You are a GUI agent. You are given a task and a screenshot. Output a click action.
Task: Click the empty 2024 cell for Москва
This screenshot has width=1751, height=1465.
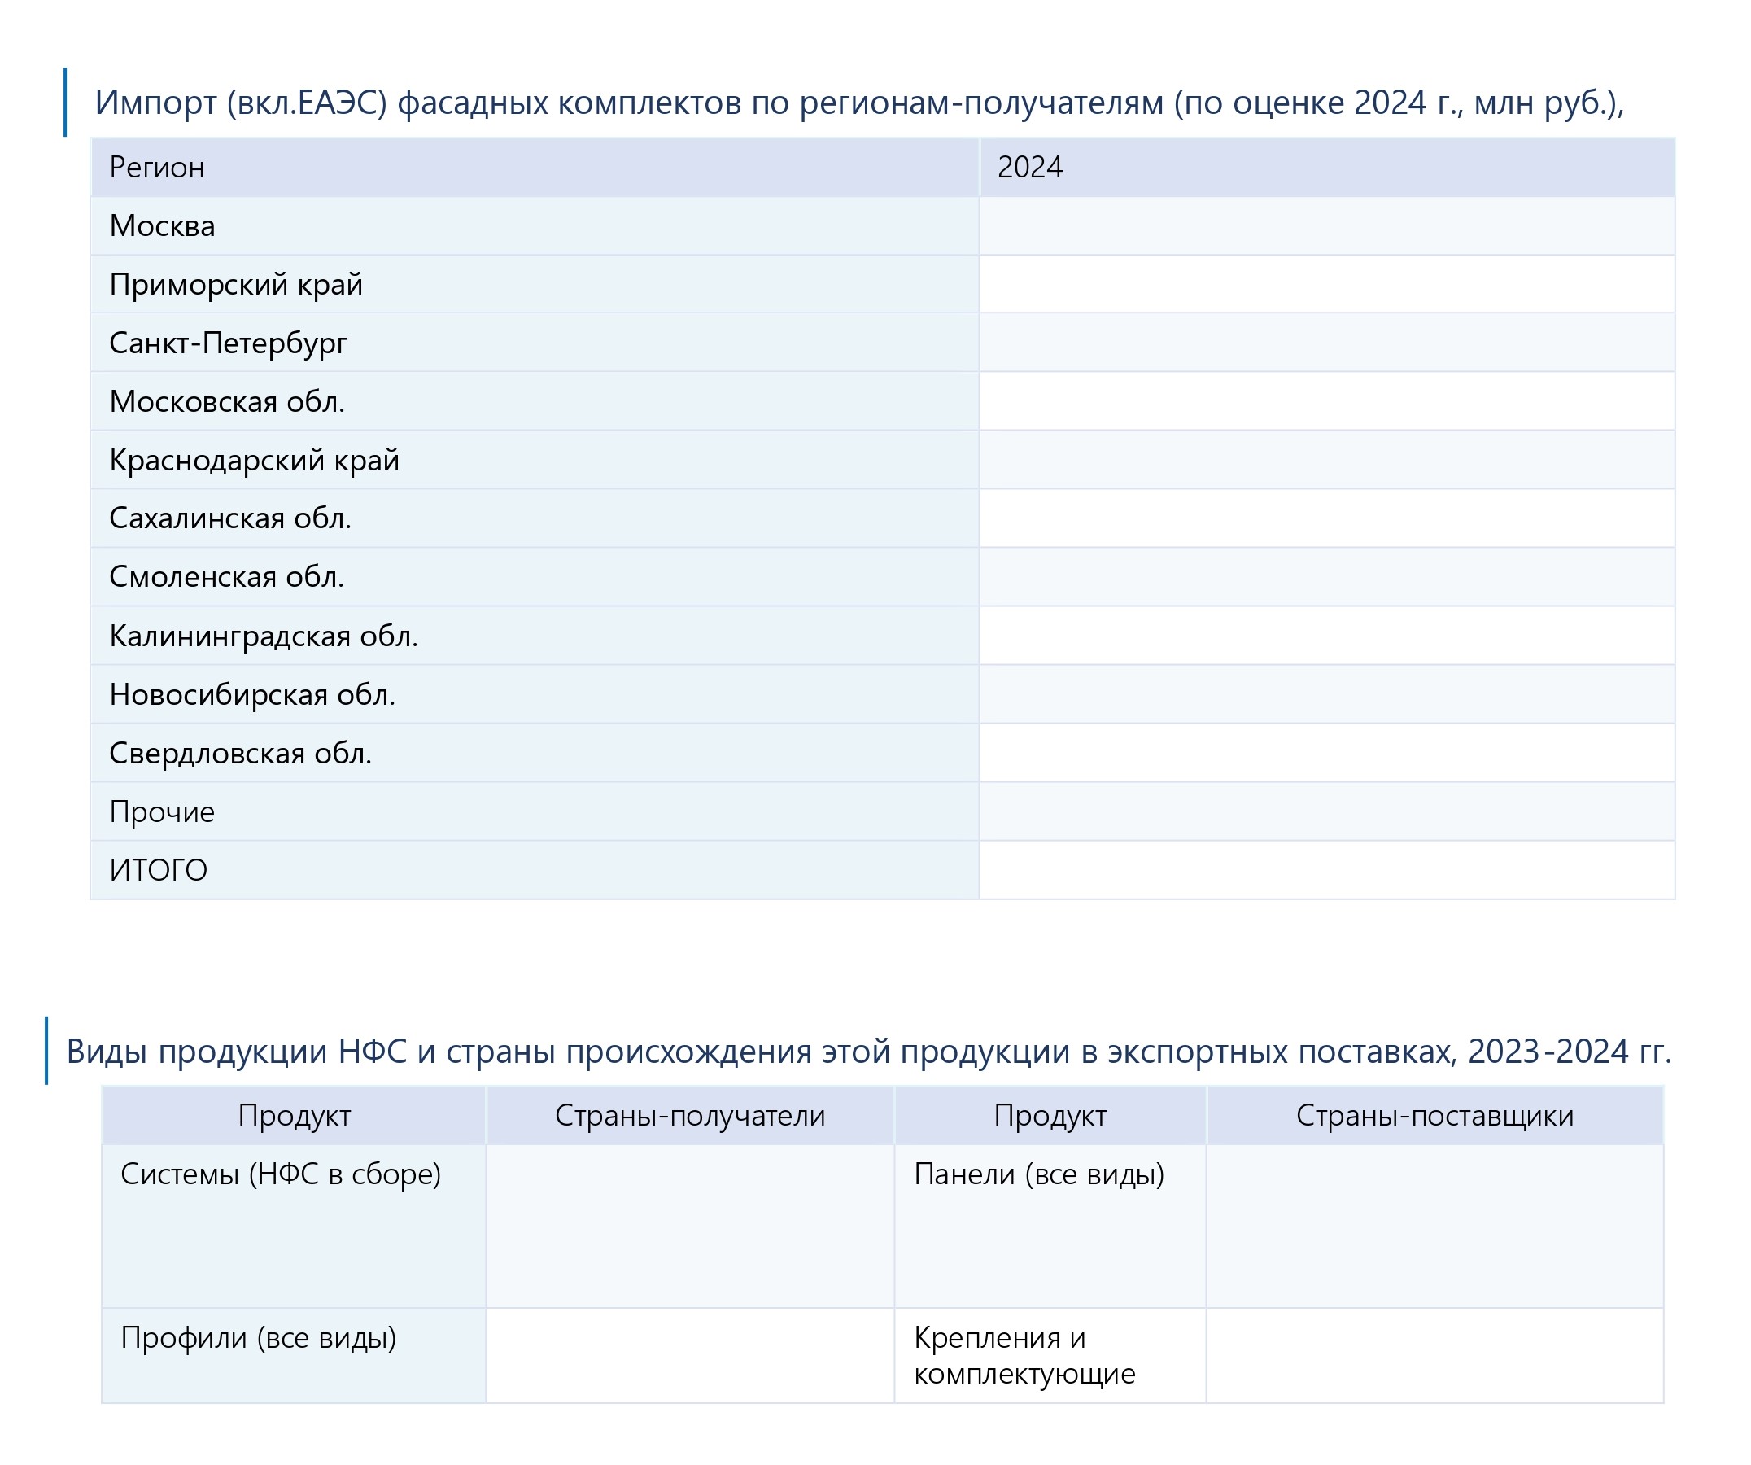[1325, 226]
